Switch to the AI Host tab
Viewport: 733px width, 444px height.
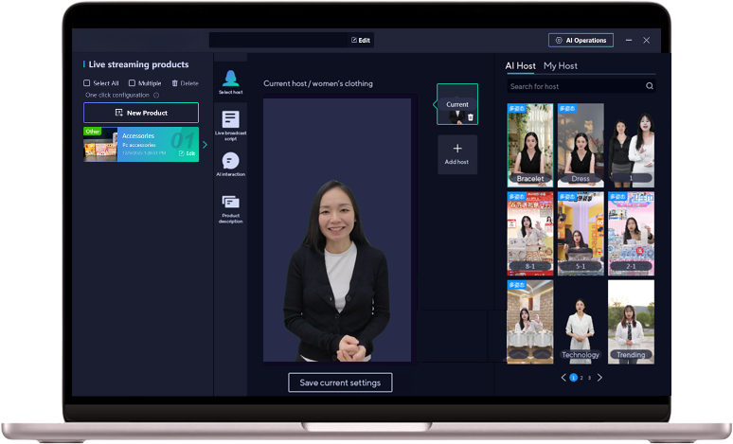click(x=520, y=65)
